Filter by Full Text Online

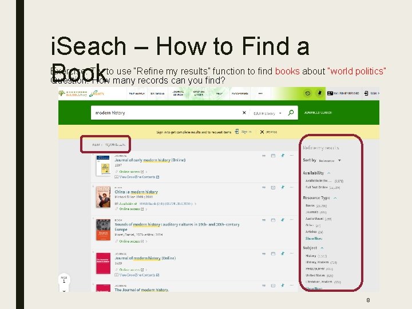pyautogui.click(x=323, y=187)
